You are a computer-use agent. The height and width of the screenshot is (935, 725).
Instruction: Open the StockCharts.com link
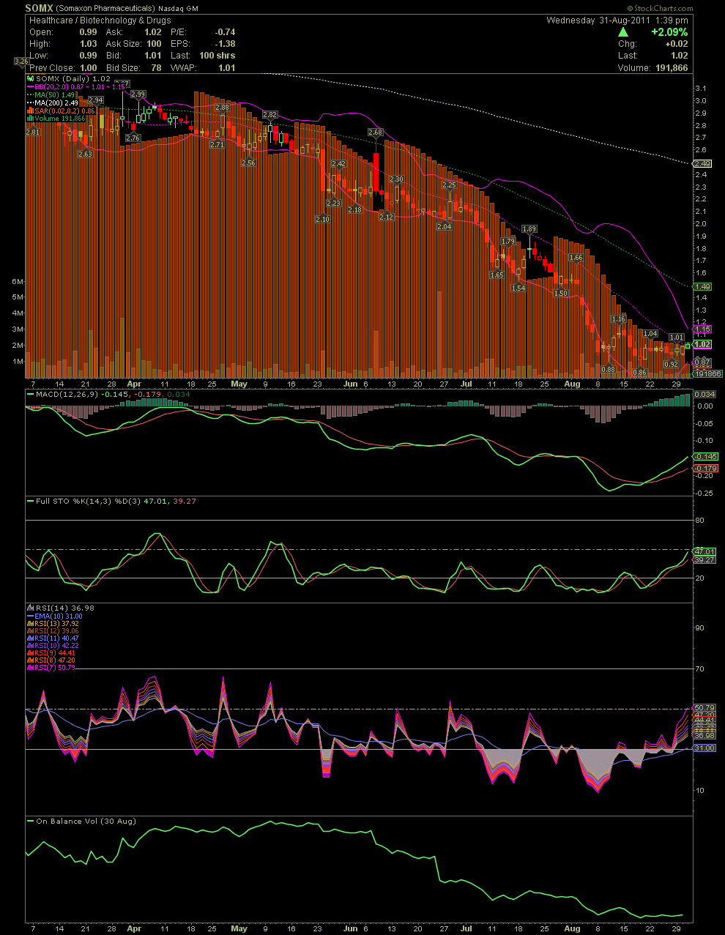(663, 9)
